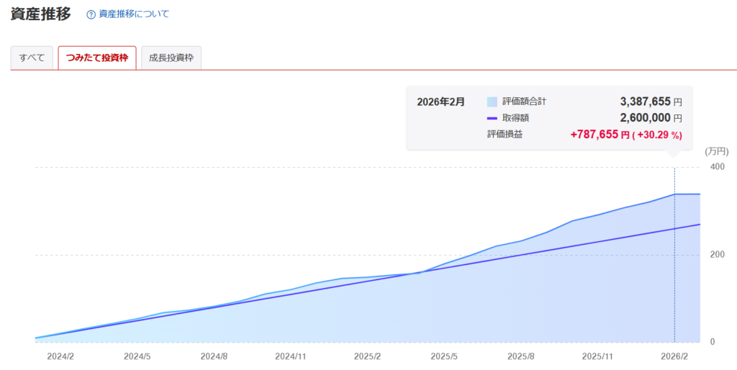Click the light-blue 評価額合計 legend swatch
This screenshot has height=370, width=737.
click(x=492, y=102)
